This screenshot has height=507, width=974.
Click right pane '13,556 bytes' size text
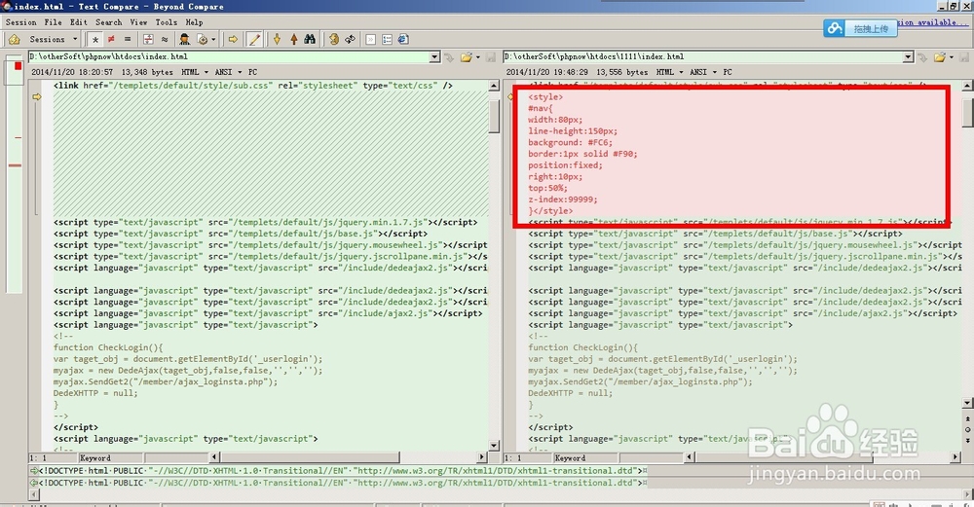pos(621,72)
